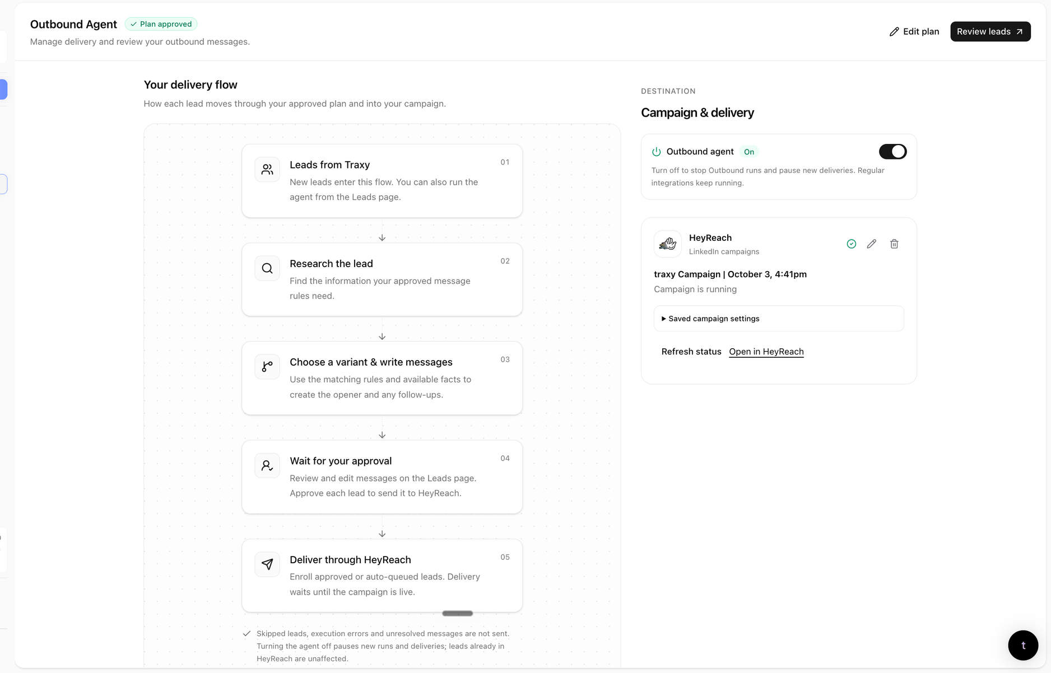Viewport: 1051px width, 673px height.
Task: Select the Deliver through HeyReach step title
Action: click(x=350, y=559)
